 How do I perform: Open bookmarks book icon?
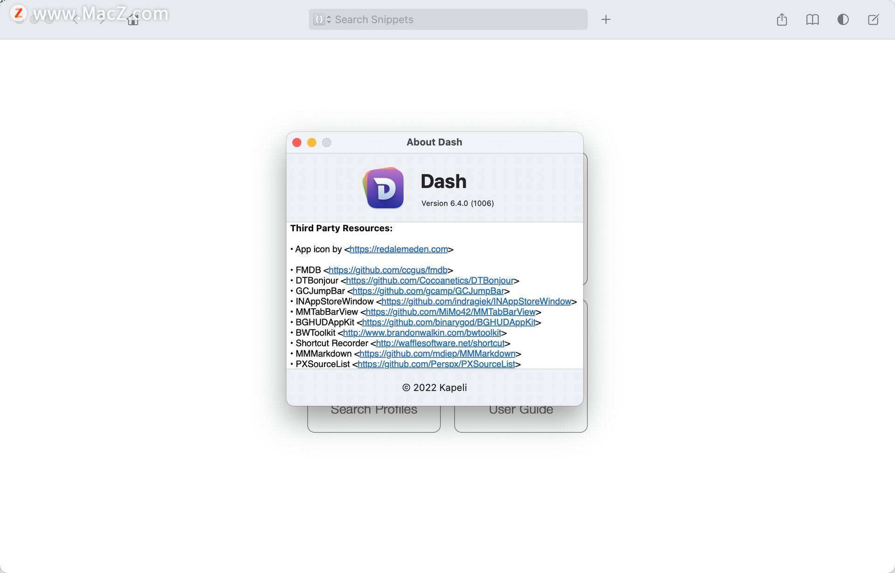click(x=812, y=20)
